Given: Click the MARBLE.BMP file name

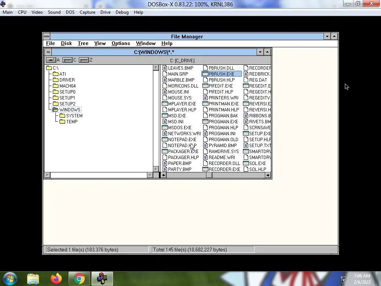Looking at the screenshot, I should 181,80.
